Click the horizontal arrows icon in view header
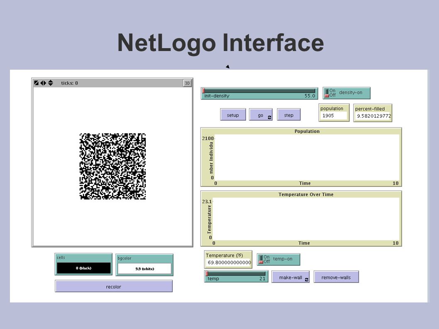 pos(43,83)
